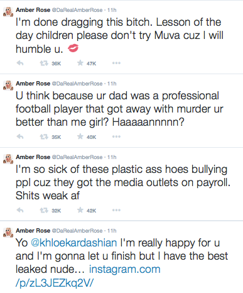Click the 11h timestamp on third tweet

click(x=112, y=157)
